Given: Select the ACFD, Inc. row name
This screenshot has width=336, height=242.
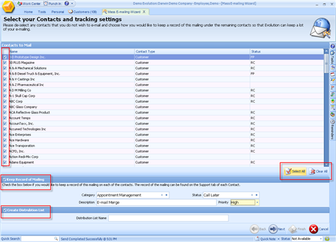Looking at the screenshot, I should pyautogui.click(x=16, y=151).
